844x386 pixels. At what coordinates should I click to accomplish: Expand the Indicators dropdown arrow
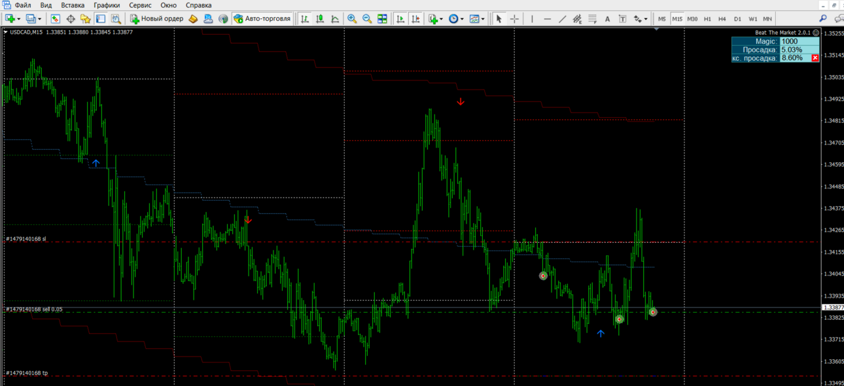click(x=442, y=19)
